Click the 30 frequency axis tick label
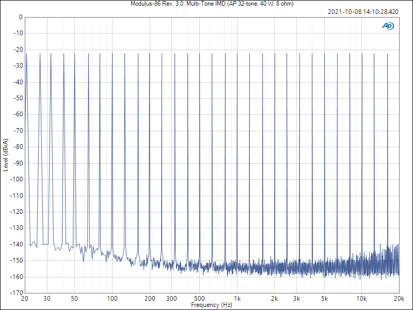This screenshot has height=310, width=413. click(x=47, y=299)
